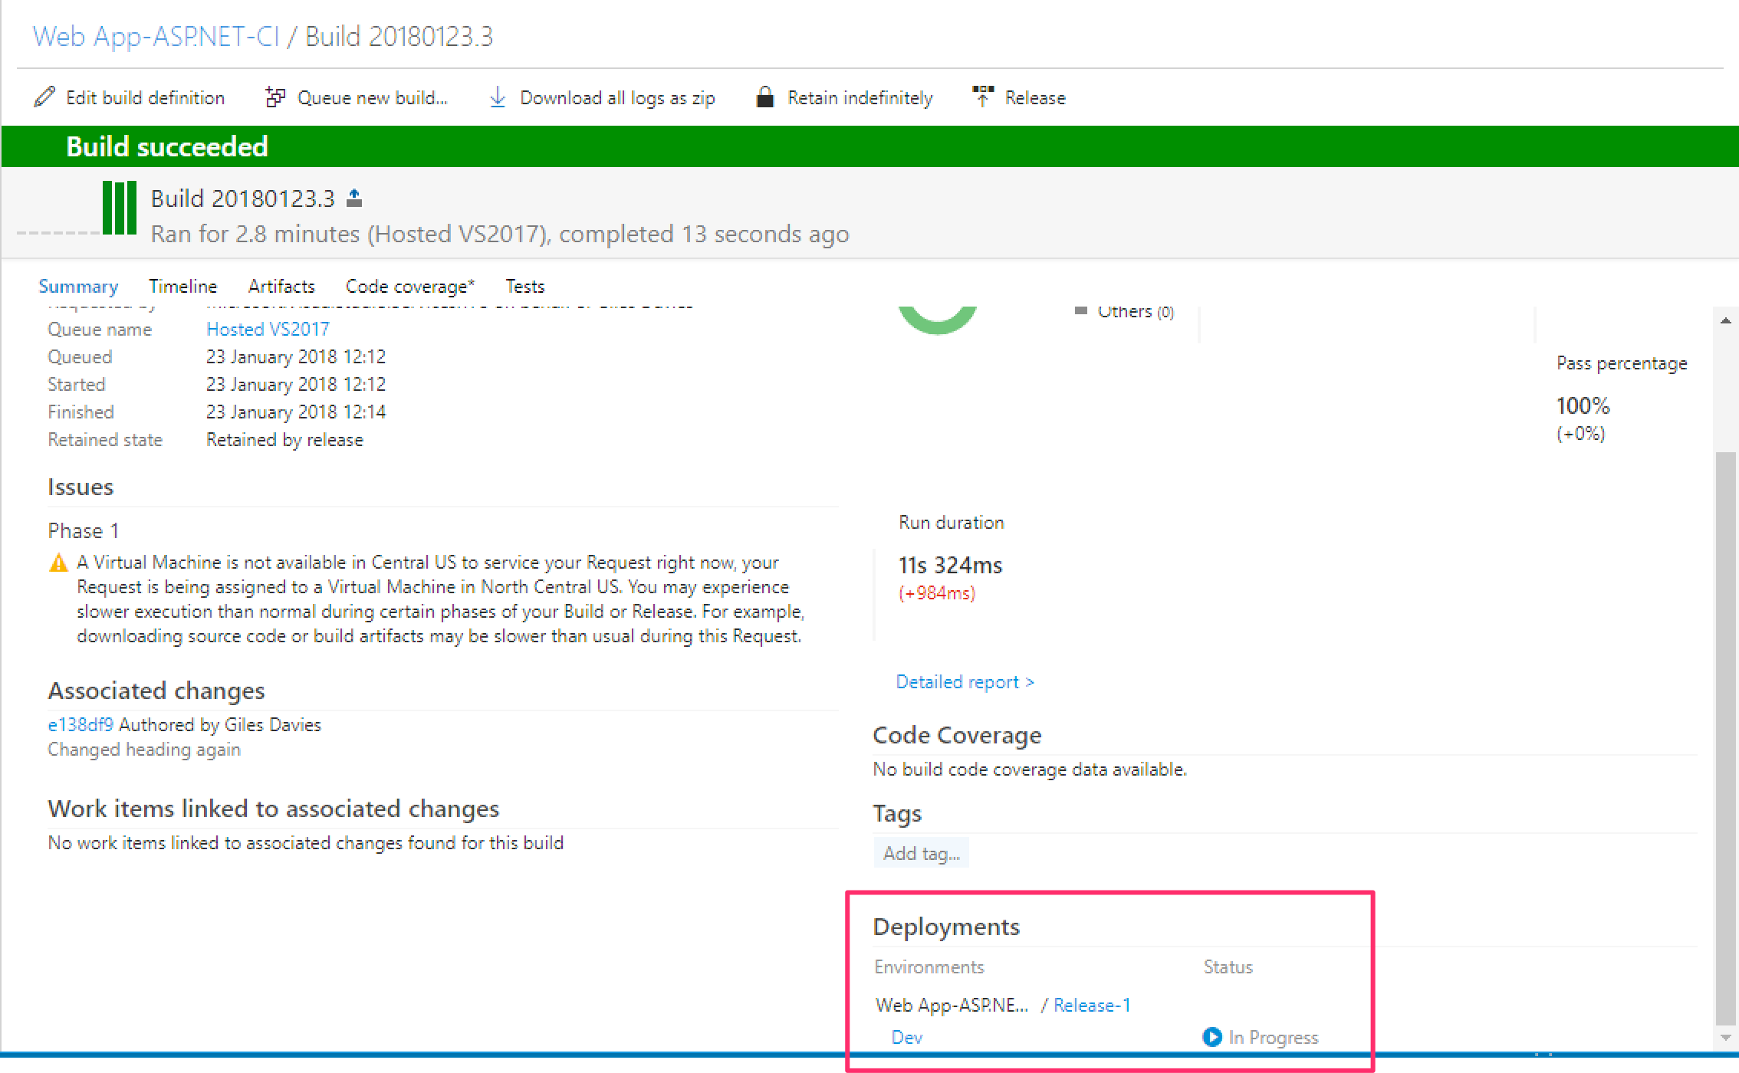Open the Detailed report link

[x=964, y=682]
